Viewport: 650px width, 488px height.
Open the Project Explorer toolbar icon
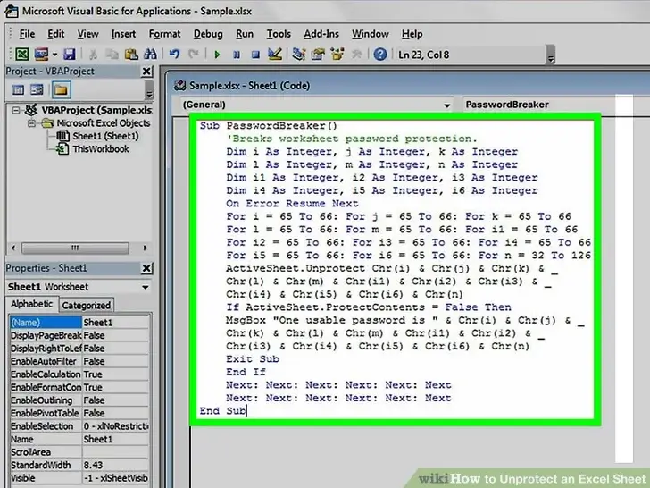(x=298, y=55)
